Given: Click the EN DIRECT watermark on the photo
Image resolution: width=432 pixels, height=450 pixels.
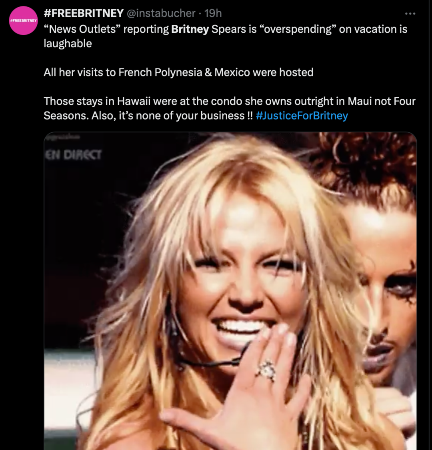Looking at the screenshot, I should coord(74,155).
